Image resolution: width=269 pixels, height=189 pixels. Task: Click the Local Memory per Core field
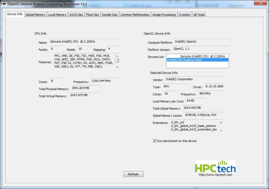tap(195, 101)
